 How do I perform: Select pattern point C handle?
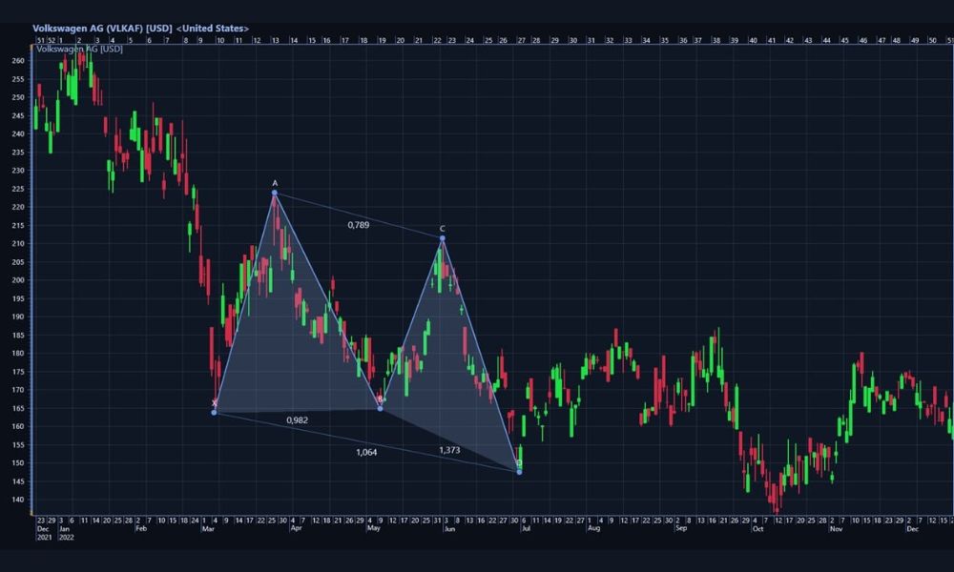(442, 238)
